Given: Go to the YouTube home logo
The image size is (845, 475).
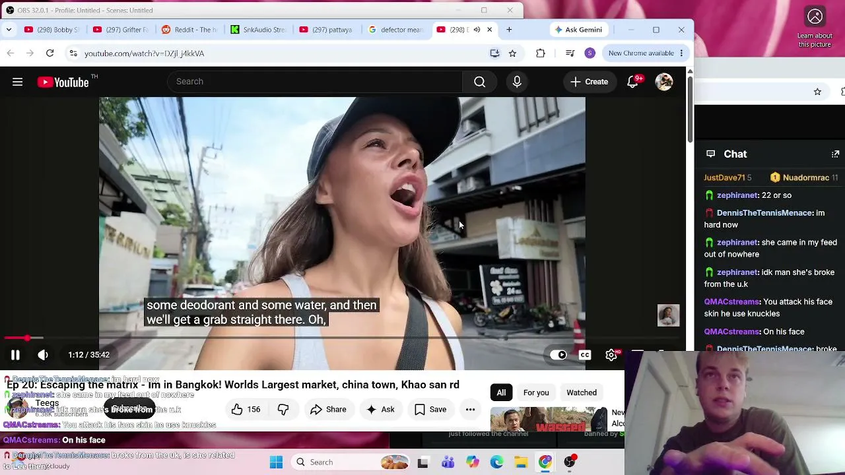Looking at the screenshot, I should (63, 82).
